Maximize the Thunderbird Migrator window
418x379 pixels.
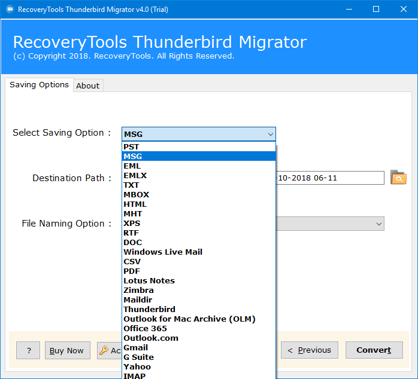pyautogui.click(x=376, y=10)
